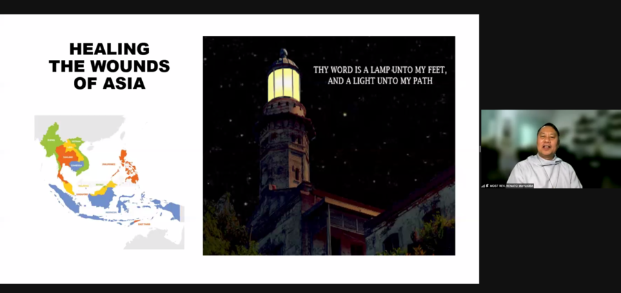
Task: Click the Healing the Wounds of Asia title
Action: (x=109, y=66)
